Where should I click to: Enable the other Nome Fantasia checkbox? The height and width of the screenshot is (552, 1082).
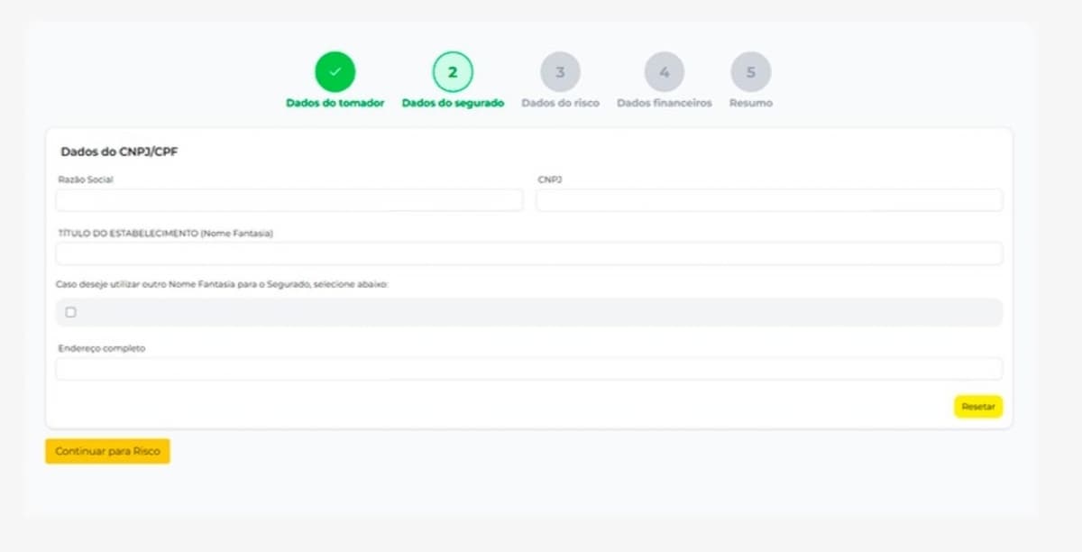pyautogui.click(x=71, y=312)
